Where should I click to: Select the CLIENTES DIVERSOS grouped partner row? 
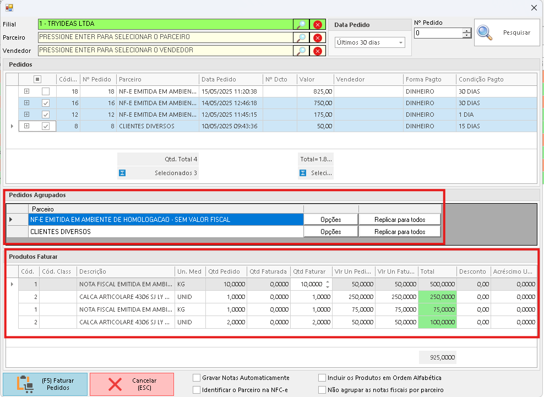click(x=166, y=232)
